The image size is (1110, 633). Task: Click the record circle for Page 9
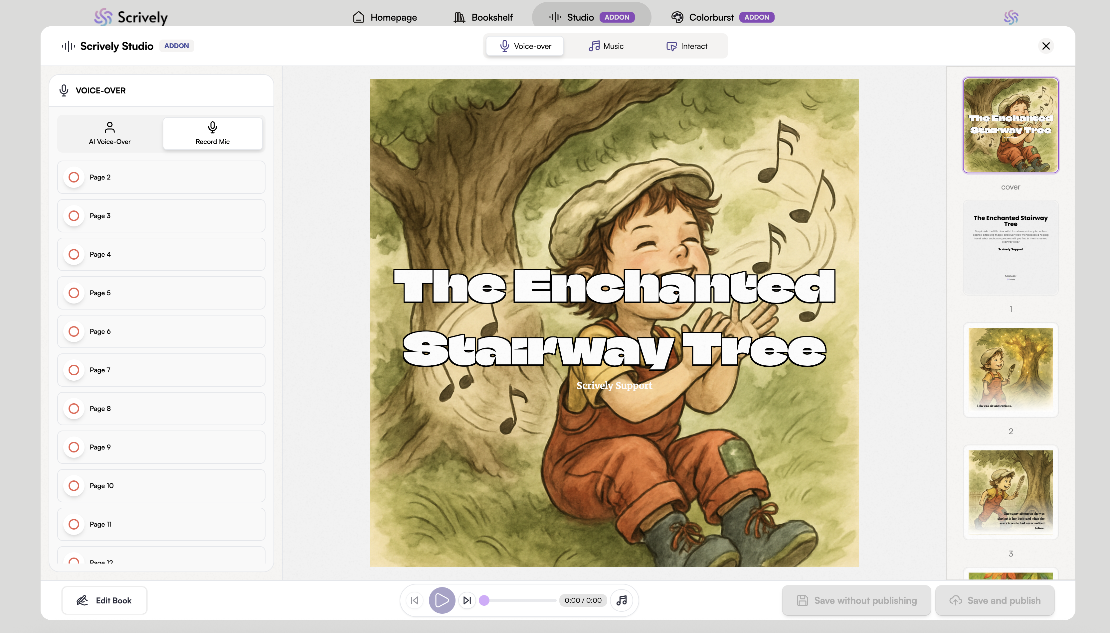(x=74, y=447)
